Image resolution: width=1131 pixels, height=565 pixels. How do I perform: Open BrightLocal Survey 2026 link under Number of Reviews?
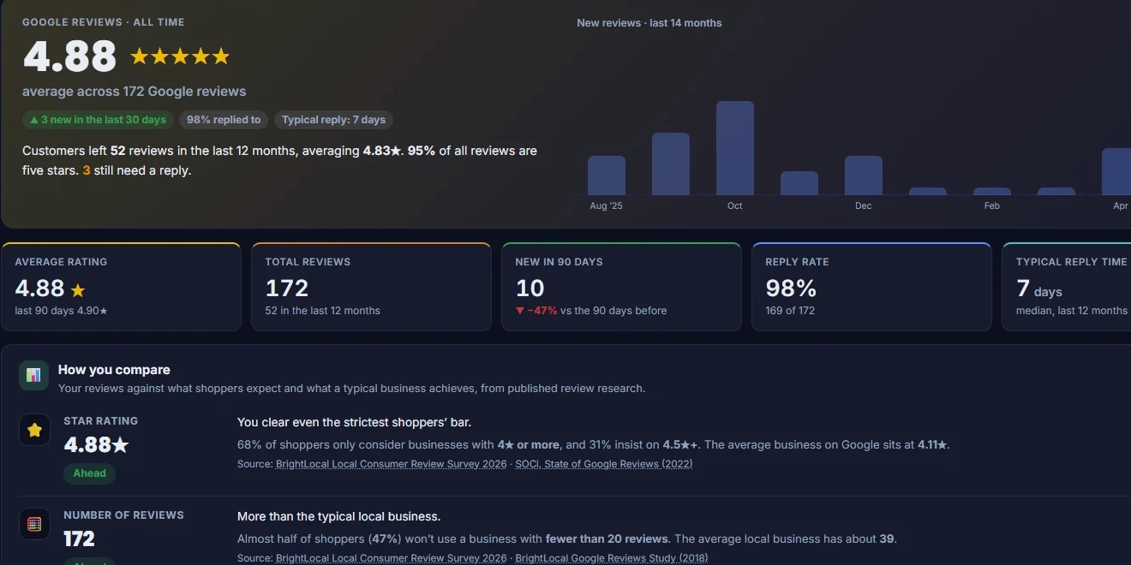[391, 558]
